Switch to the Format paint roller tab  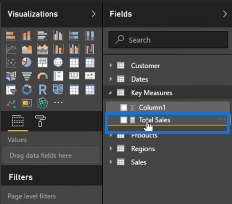(40, 121)
